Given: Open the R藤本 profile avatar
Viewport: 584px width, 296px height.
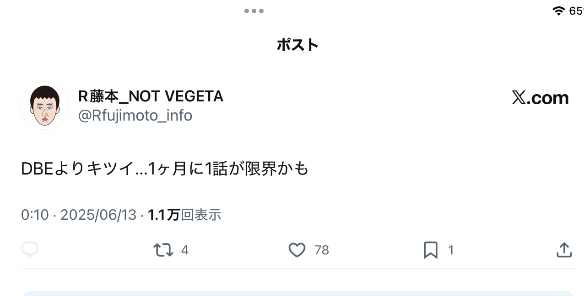Looking at the screenshot, I should (45, 106).
